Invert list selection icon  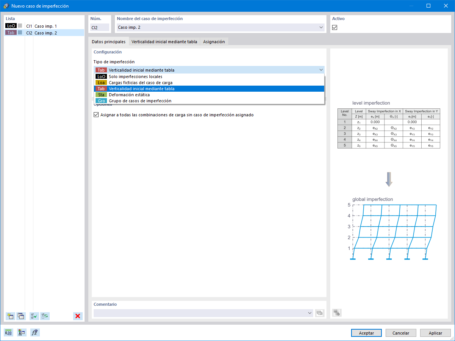point(45,316)
